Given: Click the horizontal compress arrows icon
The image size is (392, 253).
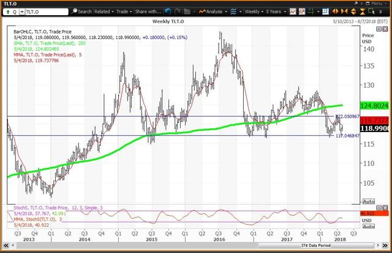Looking at the screenshot, I should point(344,12).
